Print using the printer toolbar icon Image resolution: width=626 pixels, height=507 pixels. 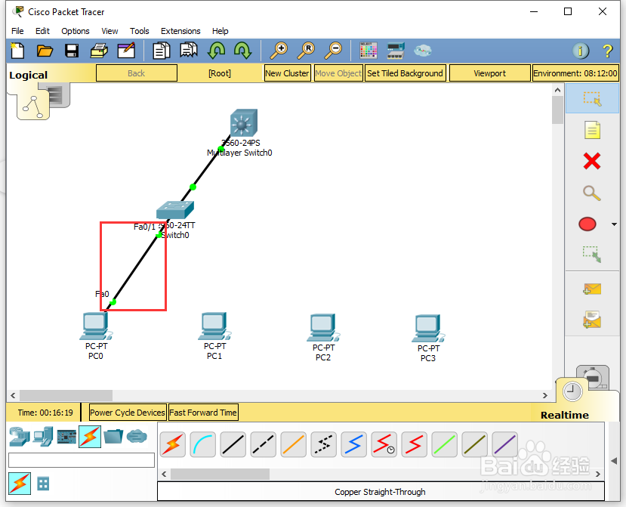click(x=99, y=51)
